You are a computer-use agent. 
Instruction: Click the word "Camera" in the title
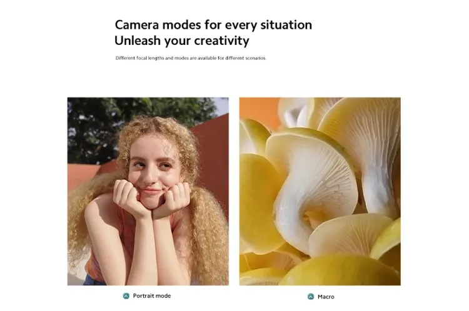click(x=137, y=25)
